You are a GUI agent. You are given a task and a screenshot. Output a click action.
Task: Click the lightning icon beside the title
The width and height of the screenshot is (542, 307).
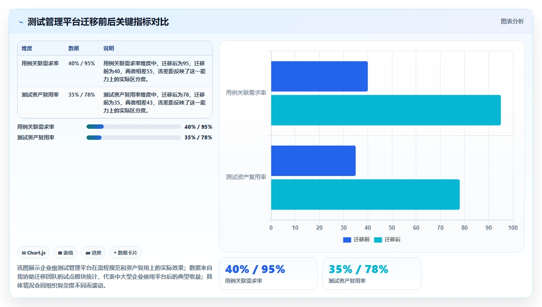(x=21, y=22)
